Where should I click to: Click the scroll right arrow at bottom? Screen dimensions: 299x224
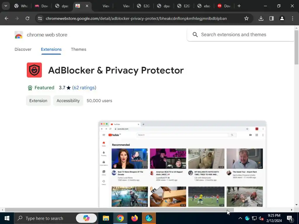pyautogui.click(x=292, y=210)
